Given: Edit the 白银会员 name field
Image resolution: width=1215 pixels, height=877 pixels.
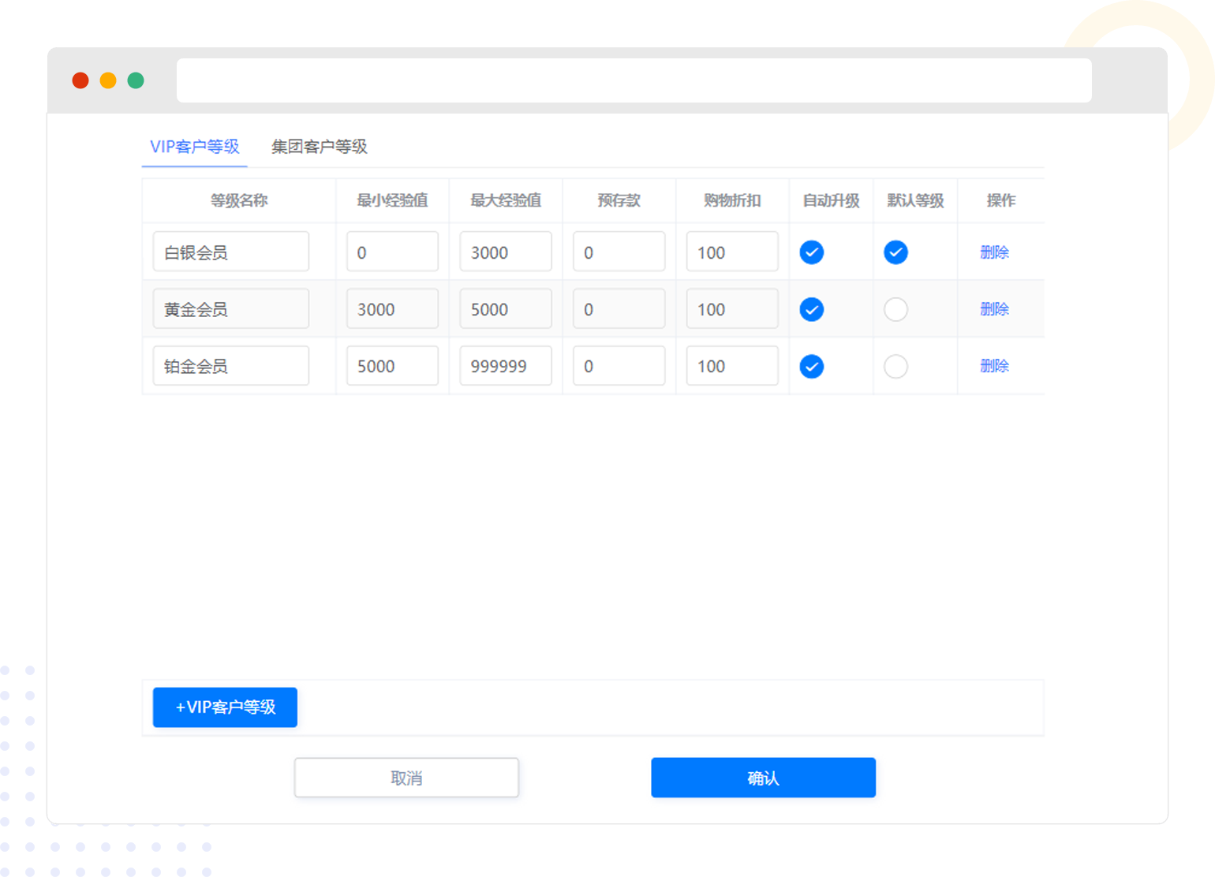Looking at the screenshot, I should click(x=231, y=252).
